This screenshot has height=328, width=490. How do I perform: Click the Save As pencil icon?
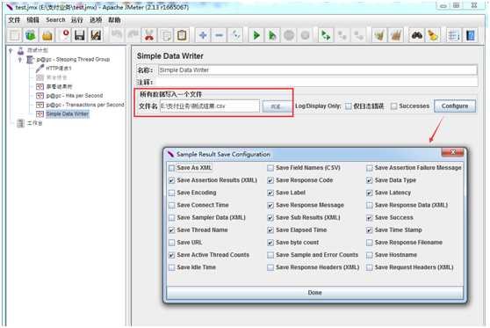coord(96,35)
